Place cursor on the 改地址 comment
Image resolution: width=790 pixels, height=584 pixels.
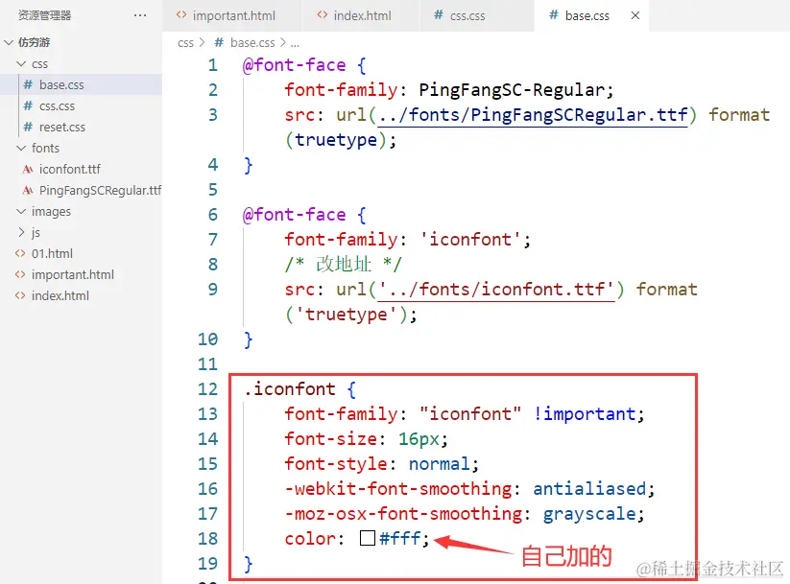(x=344, y=265)
